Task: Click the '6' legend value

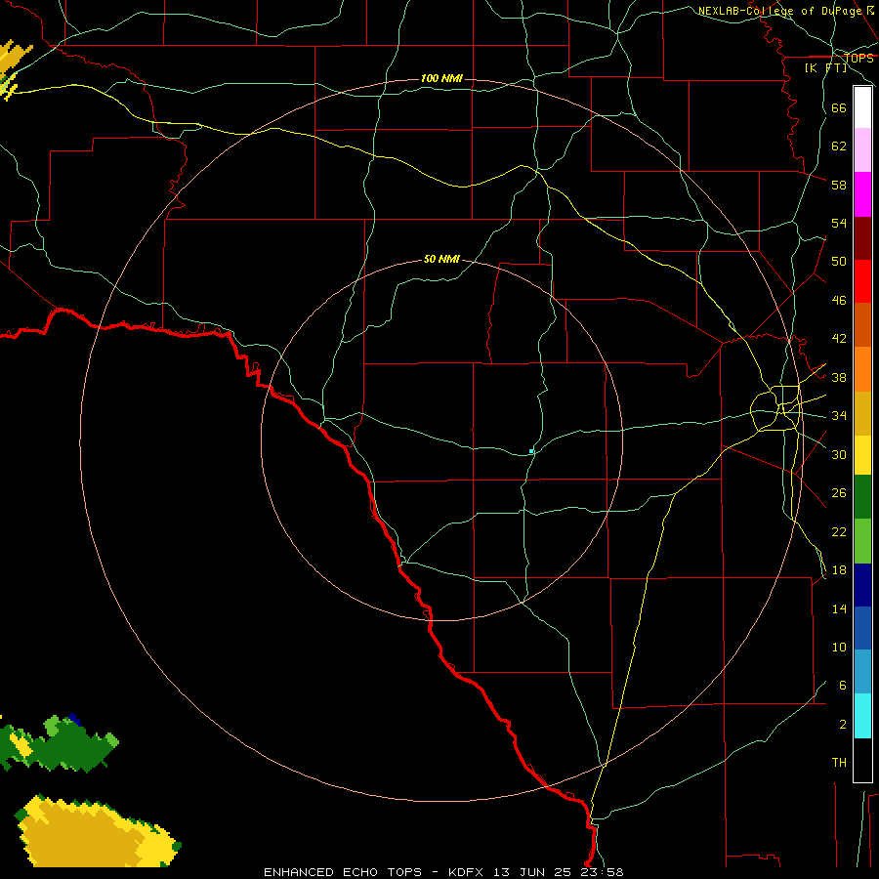Action: pyautogui.click(x=843, y=686)
